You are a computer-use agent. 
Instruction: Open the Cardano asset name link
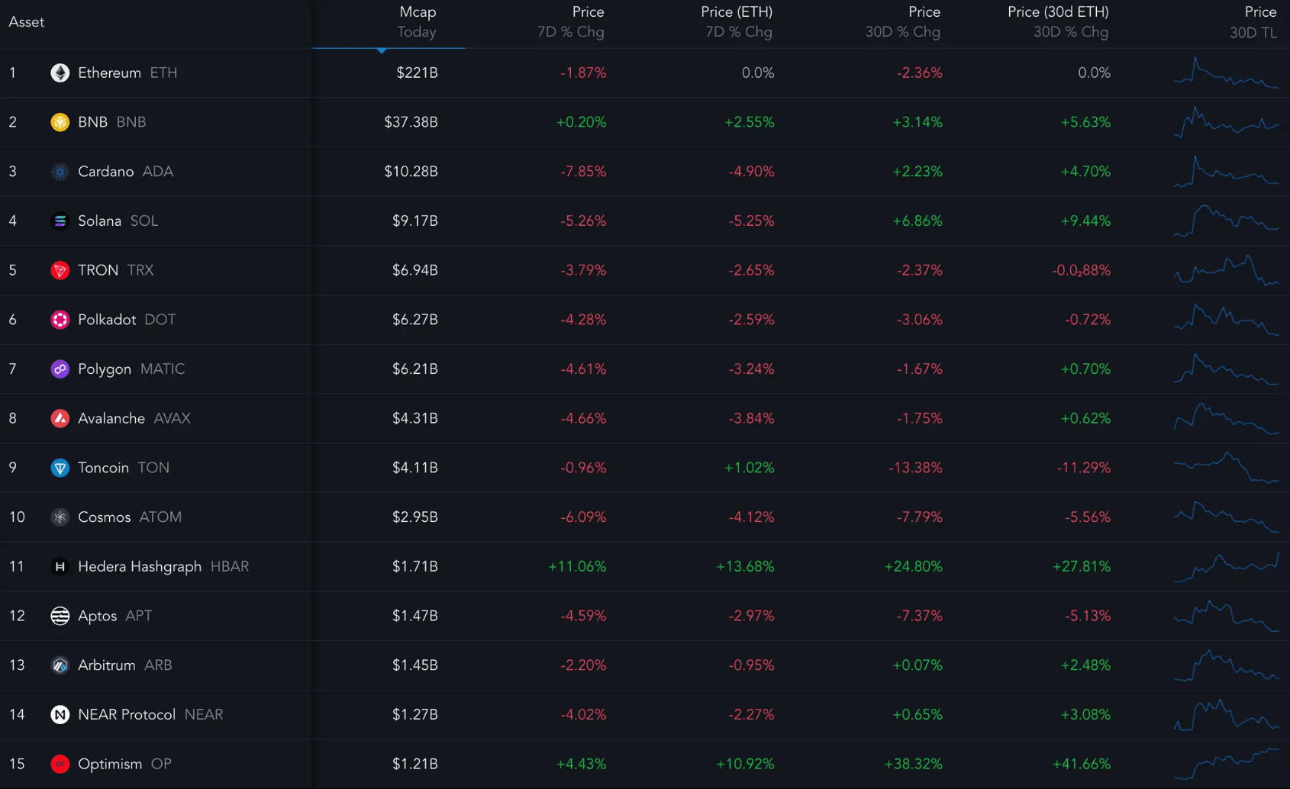point(105,172)
